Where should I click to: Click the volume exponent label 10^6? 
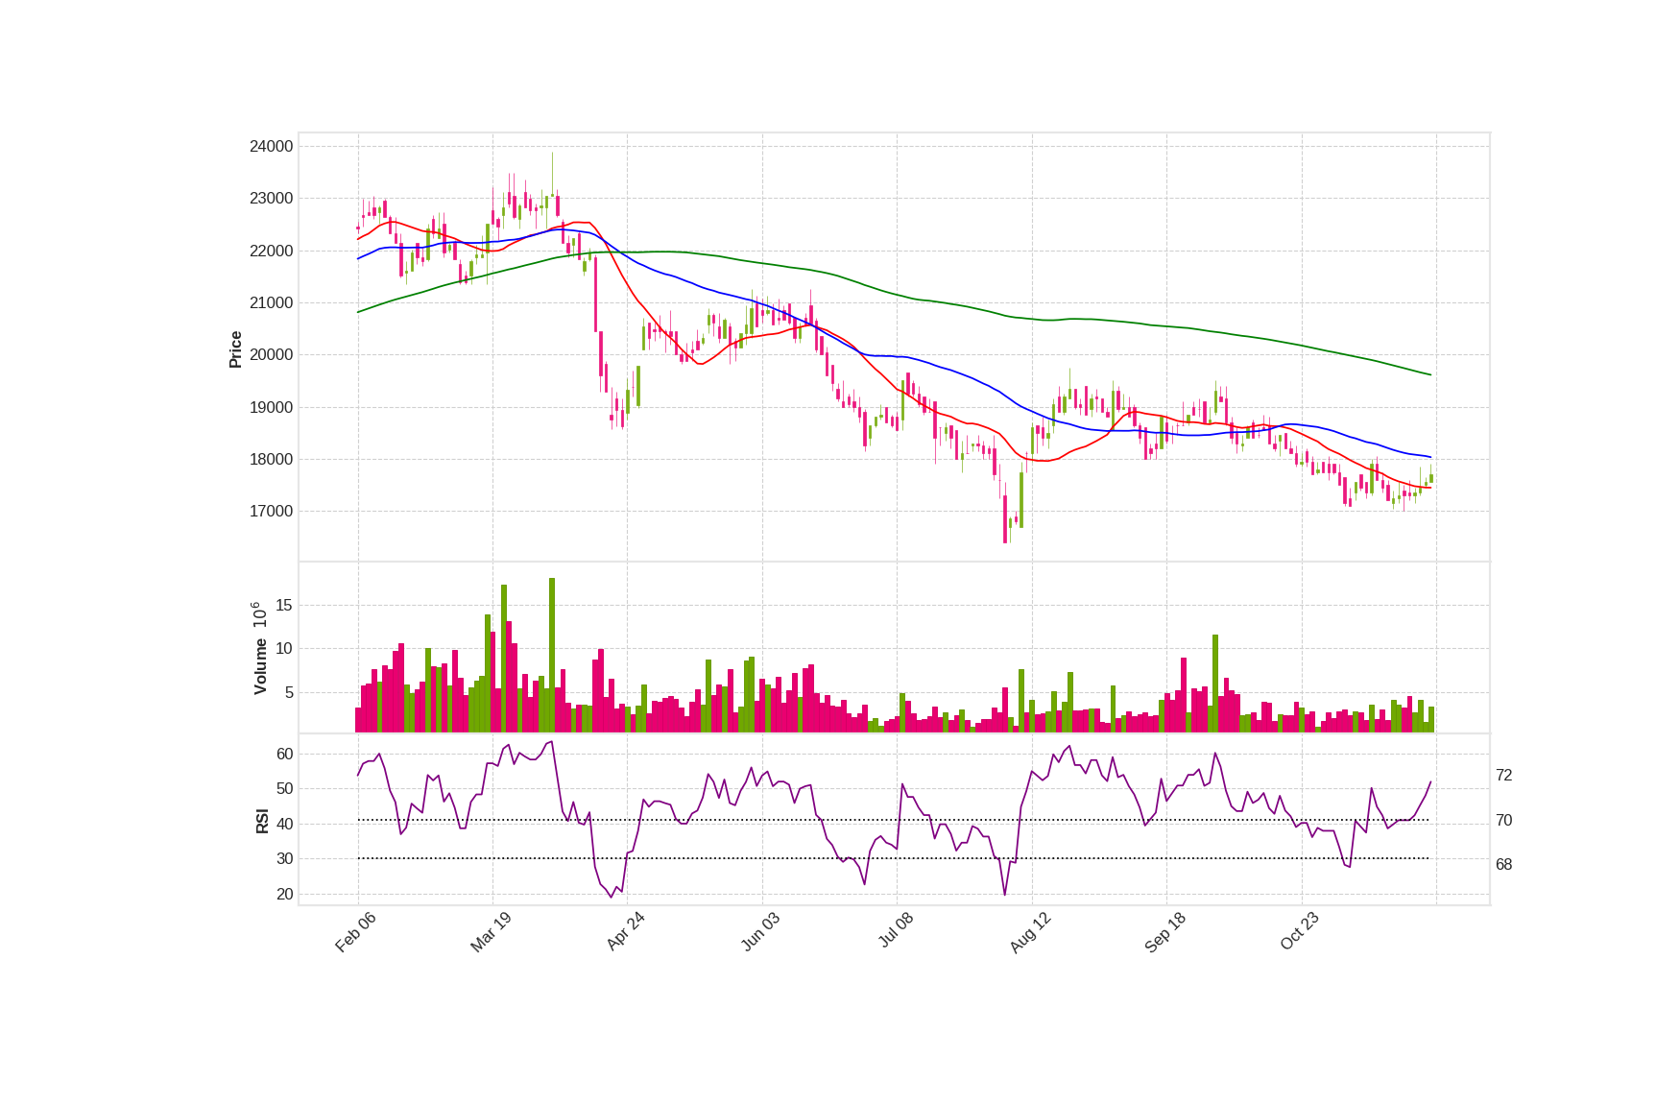pos(258,615)
